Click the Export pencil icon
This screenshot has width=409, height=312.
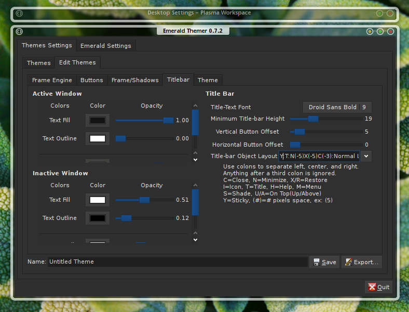pos(348,262)
